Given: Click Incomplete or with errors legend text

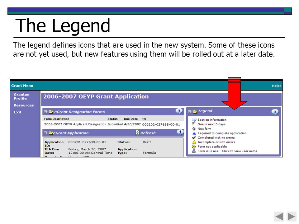Looking at the screenshot, I should tap(216, 142).
